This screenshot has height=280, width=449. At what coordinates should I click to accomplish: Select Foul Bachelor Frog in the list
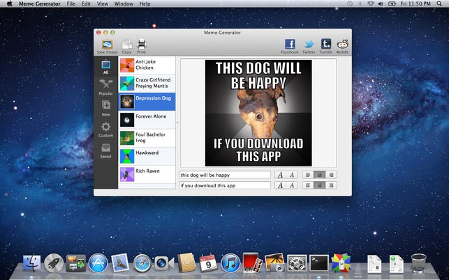[x=147, y=138]
